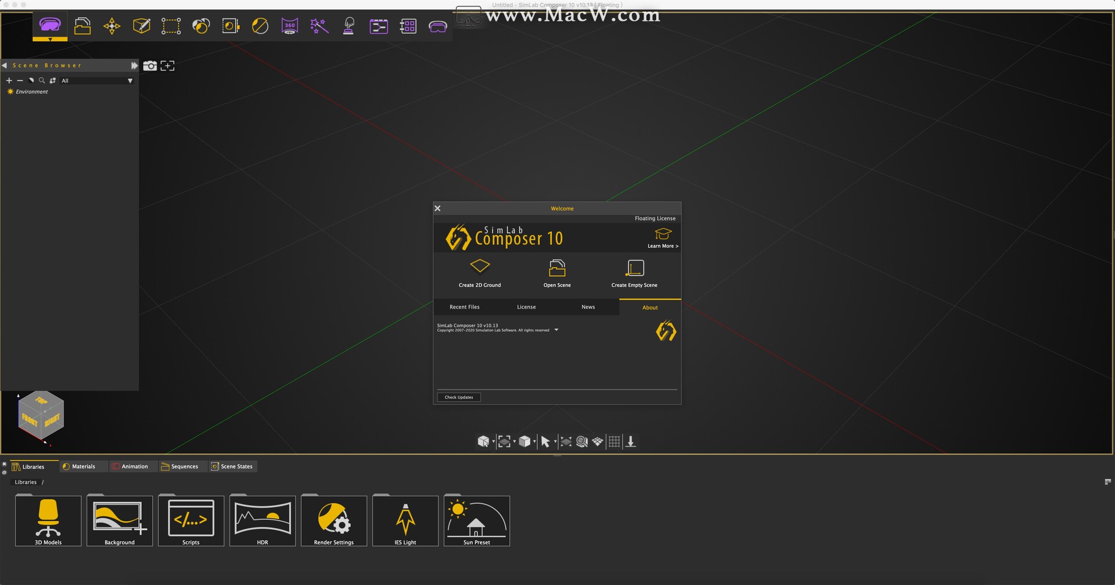Add item with Scene Browser plus icon
The width and height of the screenshot is (1115, 585).
click(x=9, y=81)
